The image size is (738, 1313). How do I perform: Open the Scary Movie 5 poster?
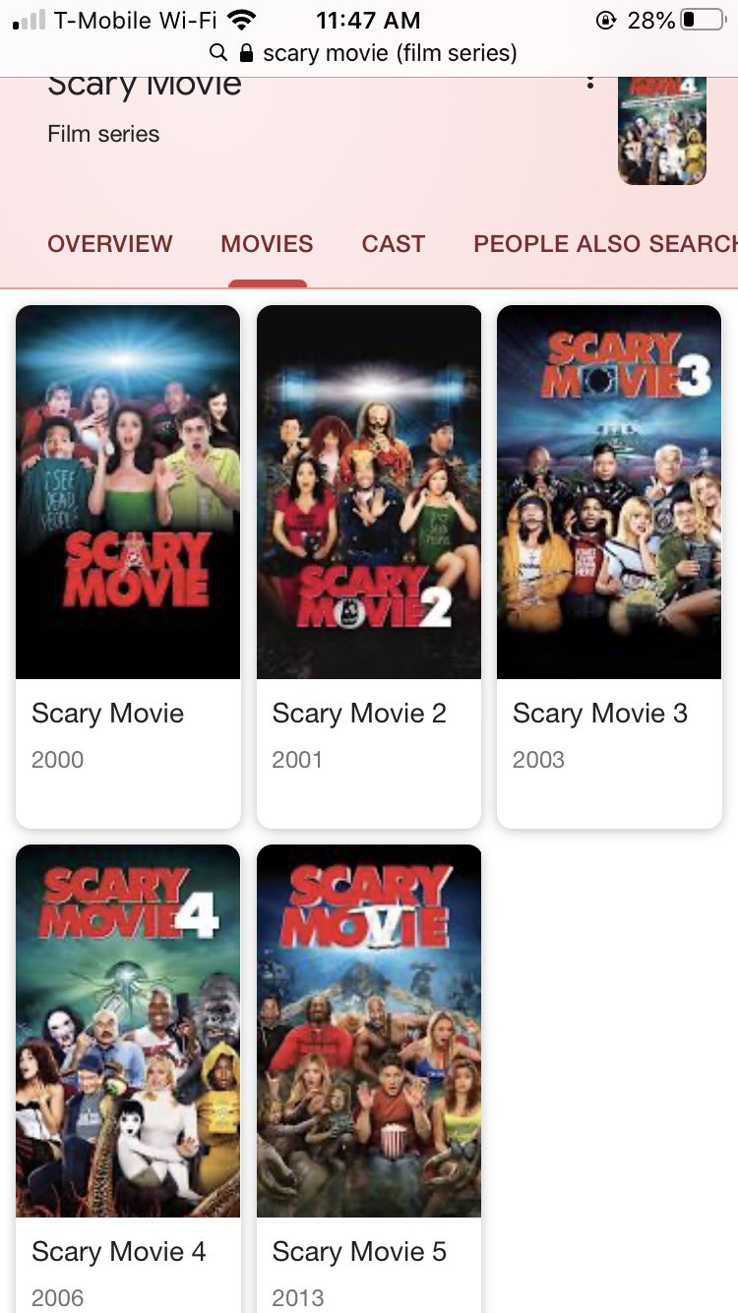click(369, 1032)
